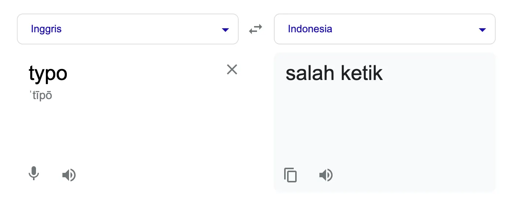Screen dimensions: 514x200
Task: Click the Indonesia language label
Action: [310, 29]
